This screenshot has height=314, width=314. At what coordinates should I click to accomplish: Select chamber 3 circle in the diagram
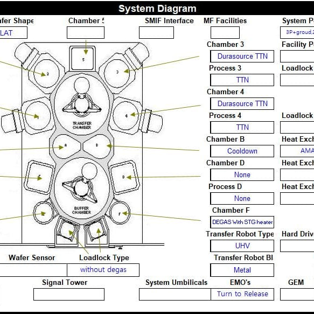click(117, 73)
